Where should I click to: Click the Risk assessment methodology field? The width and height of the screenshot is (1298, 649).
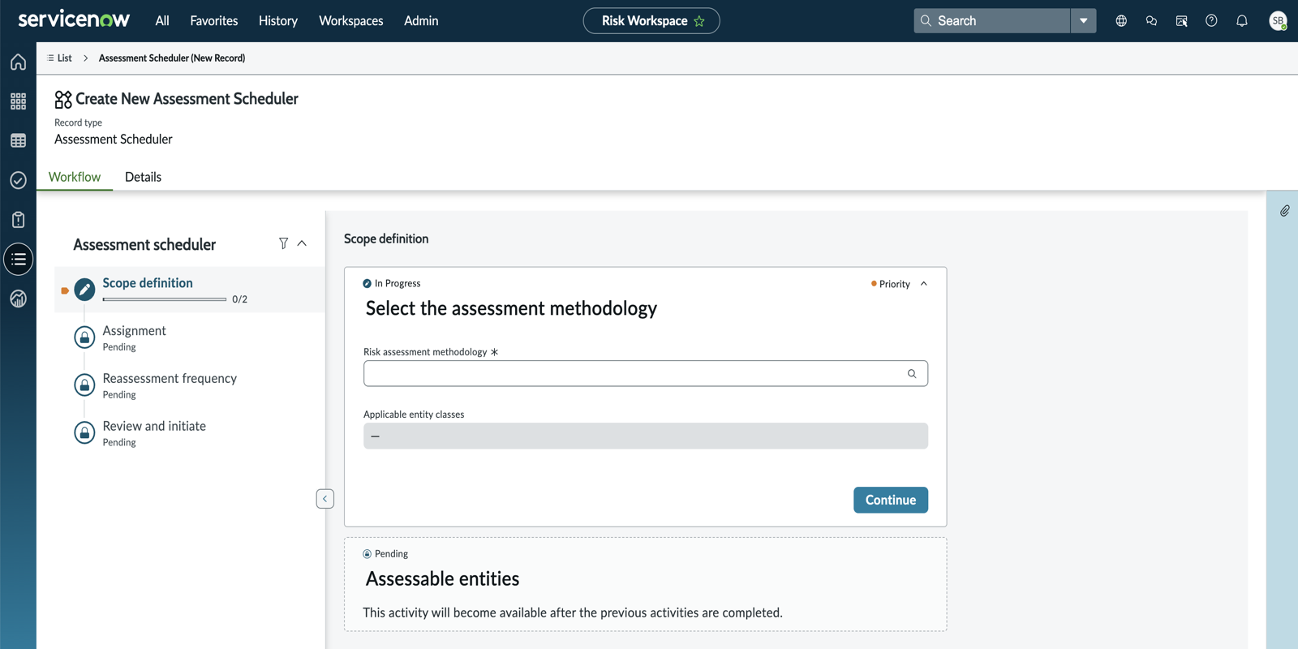point(646,374)
